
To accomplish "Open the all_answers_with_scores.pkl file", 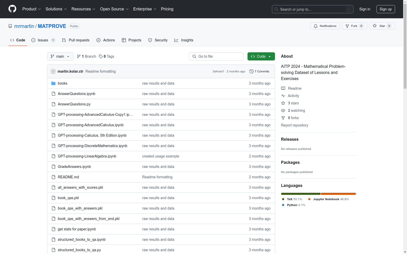I will coord(80,187).
